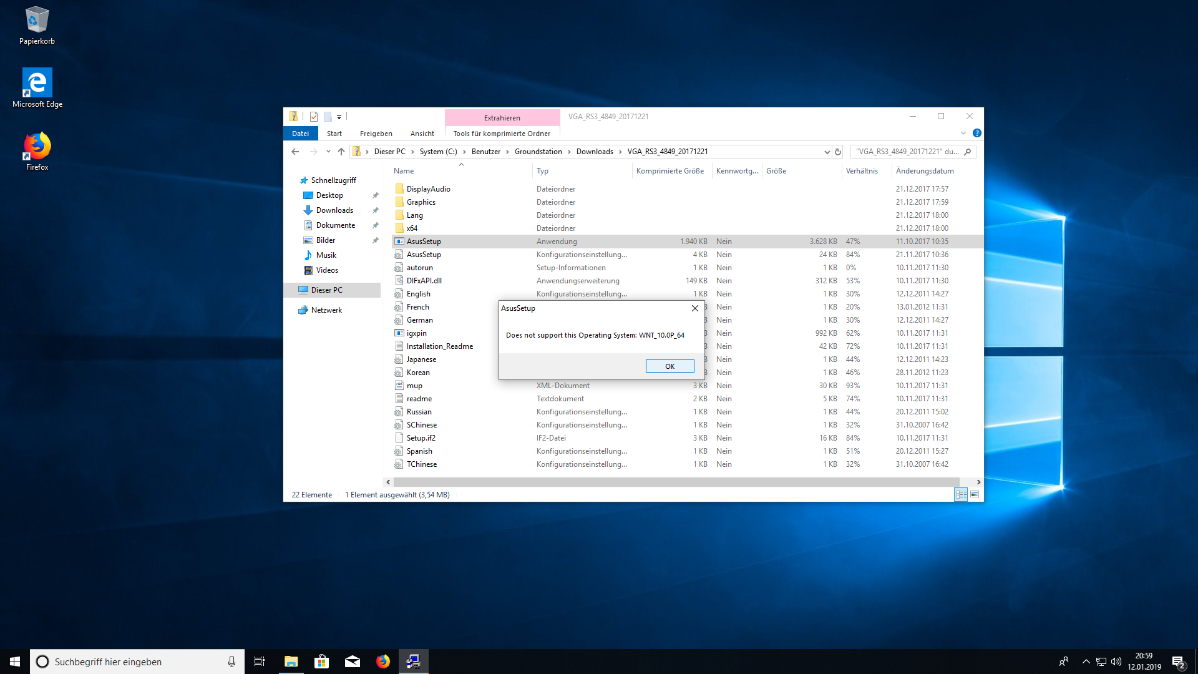
Task: Open address bar history dropdown
Action: click(x=827, y=152)
